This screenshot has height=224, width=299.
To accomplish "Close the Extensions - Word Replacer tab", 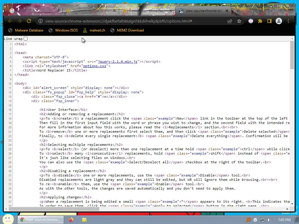I will coord(171,11).
